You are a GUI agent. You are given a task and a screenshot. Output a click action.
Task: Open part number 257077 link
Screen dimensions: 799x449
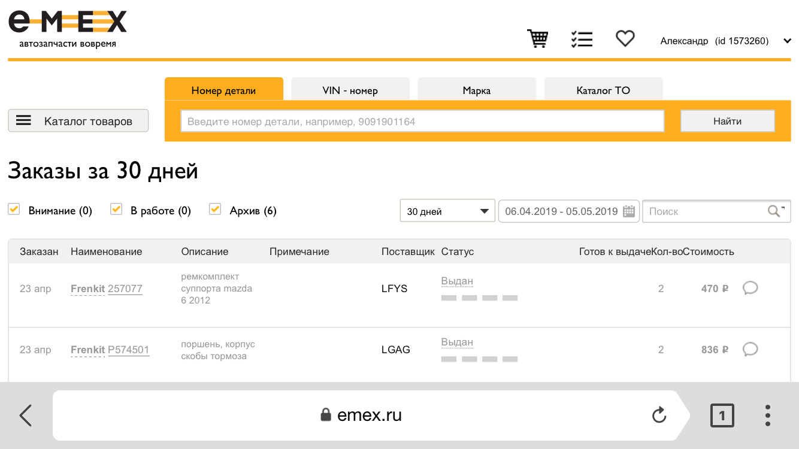click(x=125, y=289)
